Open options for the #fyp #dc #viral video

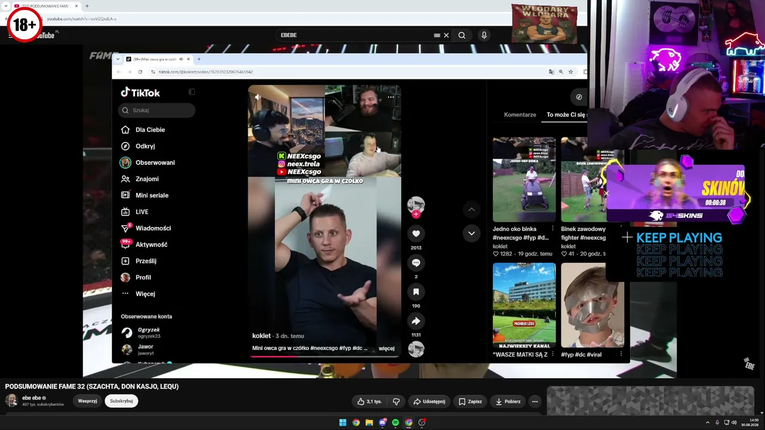pyautogui.click(x=621, y=354)
